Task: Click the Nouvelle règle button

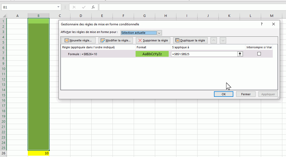Action: tap(78, 40)
